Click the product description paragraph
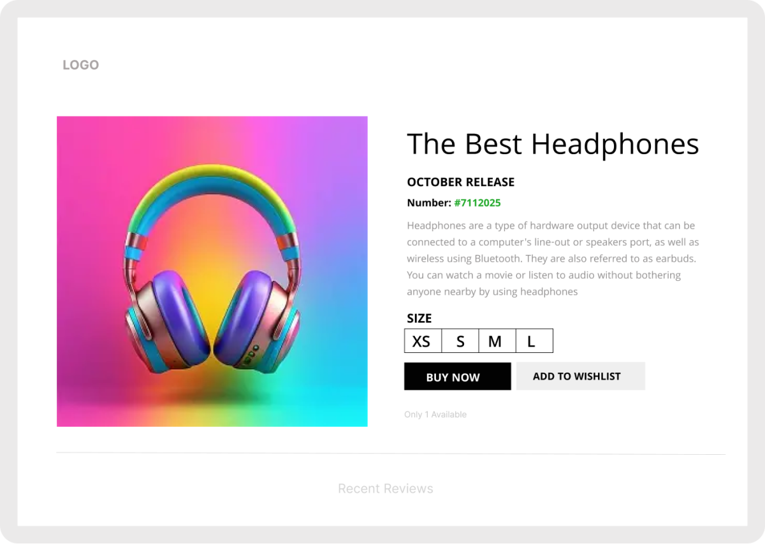This screenshot has height=544, width=765. click(x=553, y=259)
